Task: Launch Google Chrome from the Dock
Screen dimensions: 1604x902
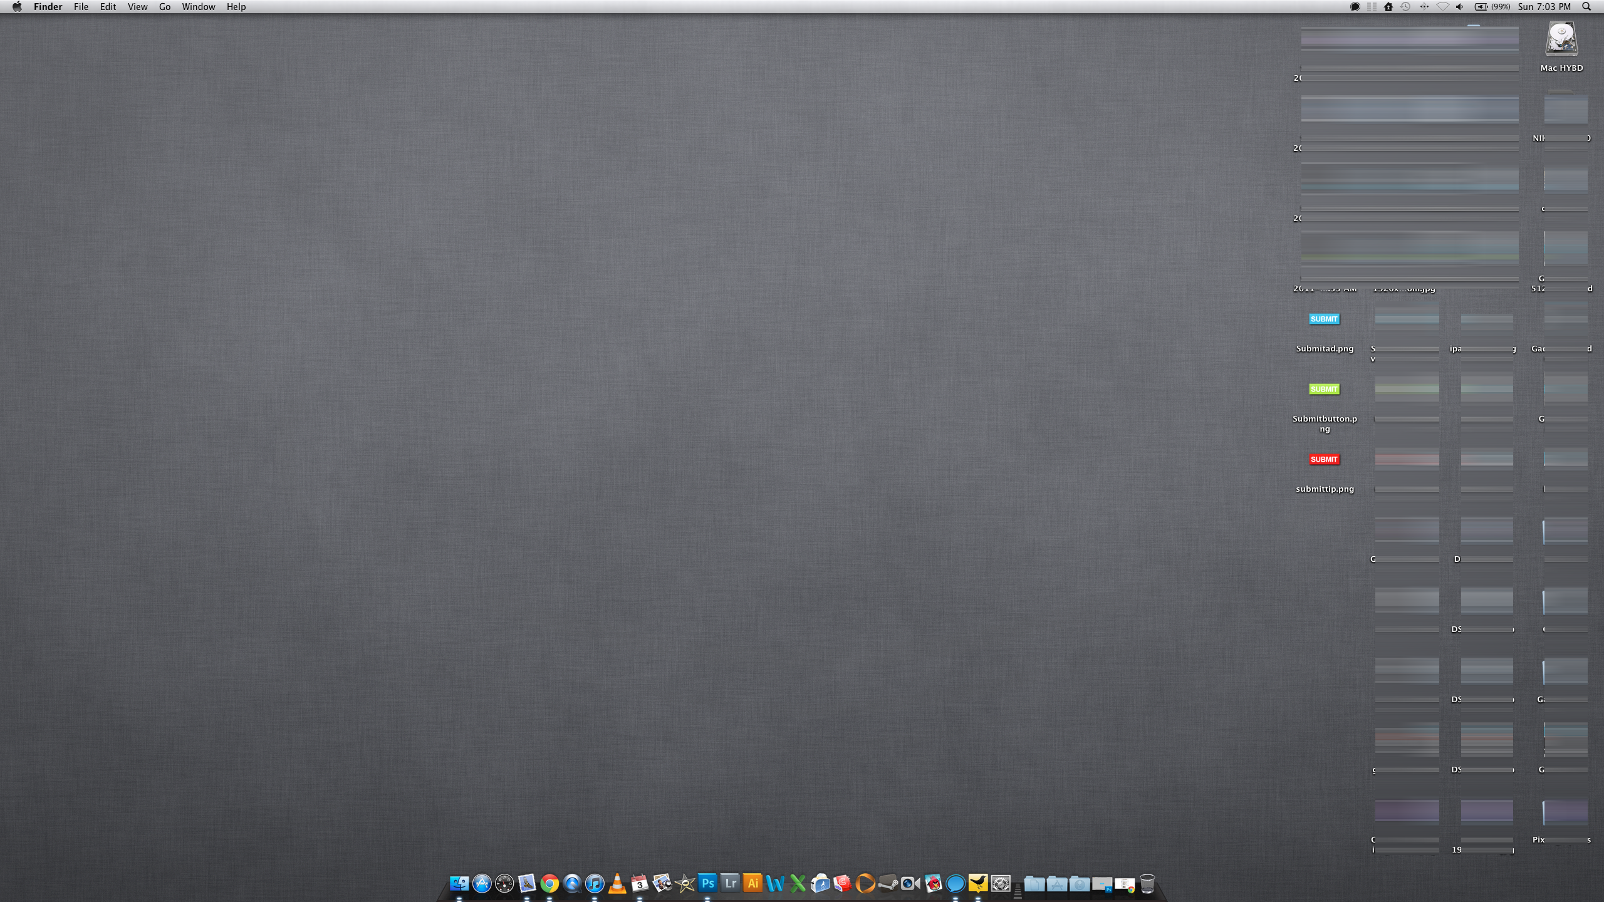Action: (x=549, y=884)
